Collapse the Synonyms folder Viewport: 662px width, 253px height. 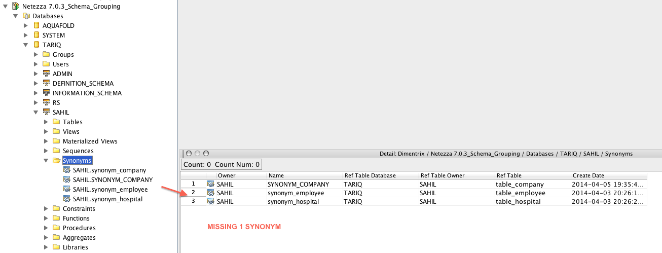pyautogui.click(x=46, y=161)
